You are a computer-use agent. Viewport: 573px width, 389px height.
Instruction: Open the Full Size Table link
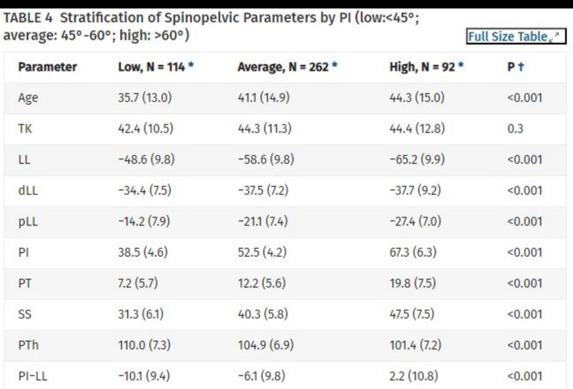(x=508, y=37)
